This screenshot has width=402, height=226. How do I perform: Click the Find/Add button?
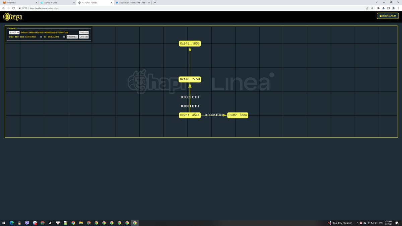pyautogui.click(x=84, y=32)
